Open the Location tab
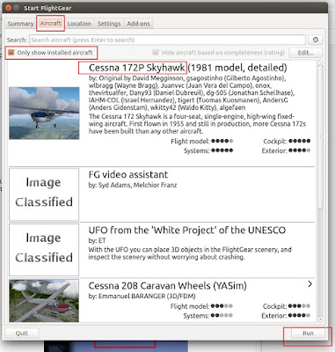Image resolution: width=335 pixels, height=352 pixels. [79, 24]
